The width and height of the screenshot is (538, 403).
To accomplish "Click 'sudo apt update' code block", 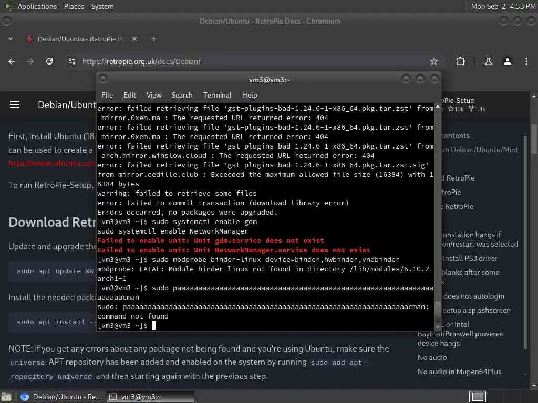I will [x=52, y=271].
